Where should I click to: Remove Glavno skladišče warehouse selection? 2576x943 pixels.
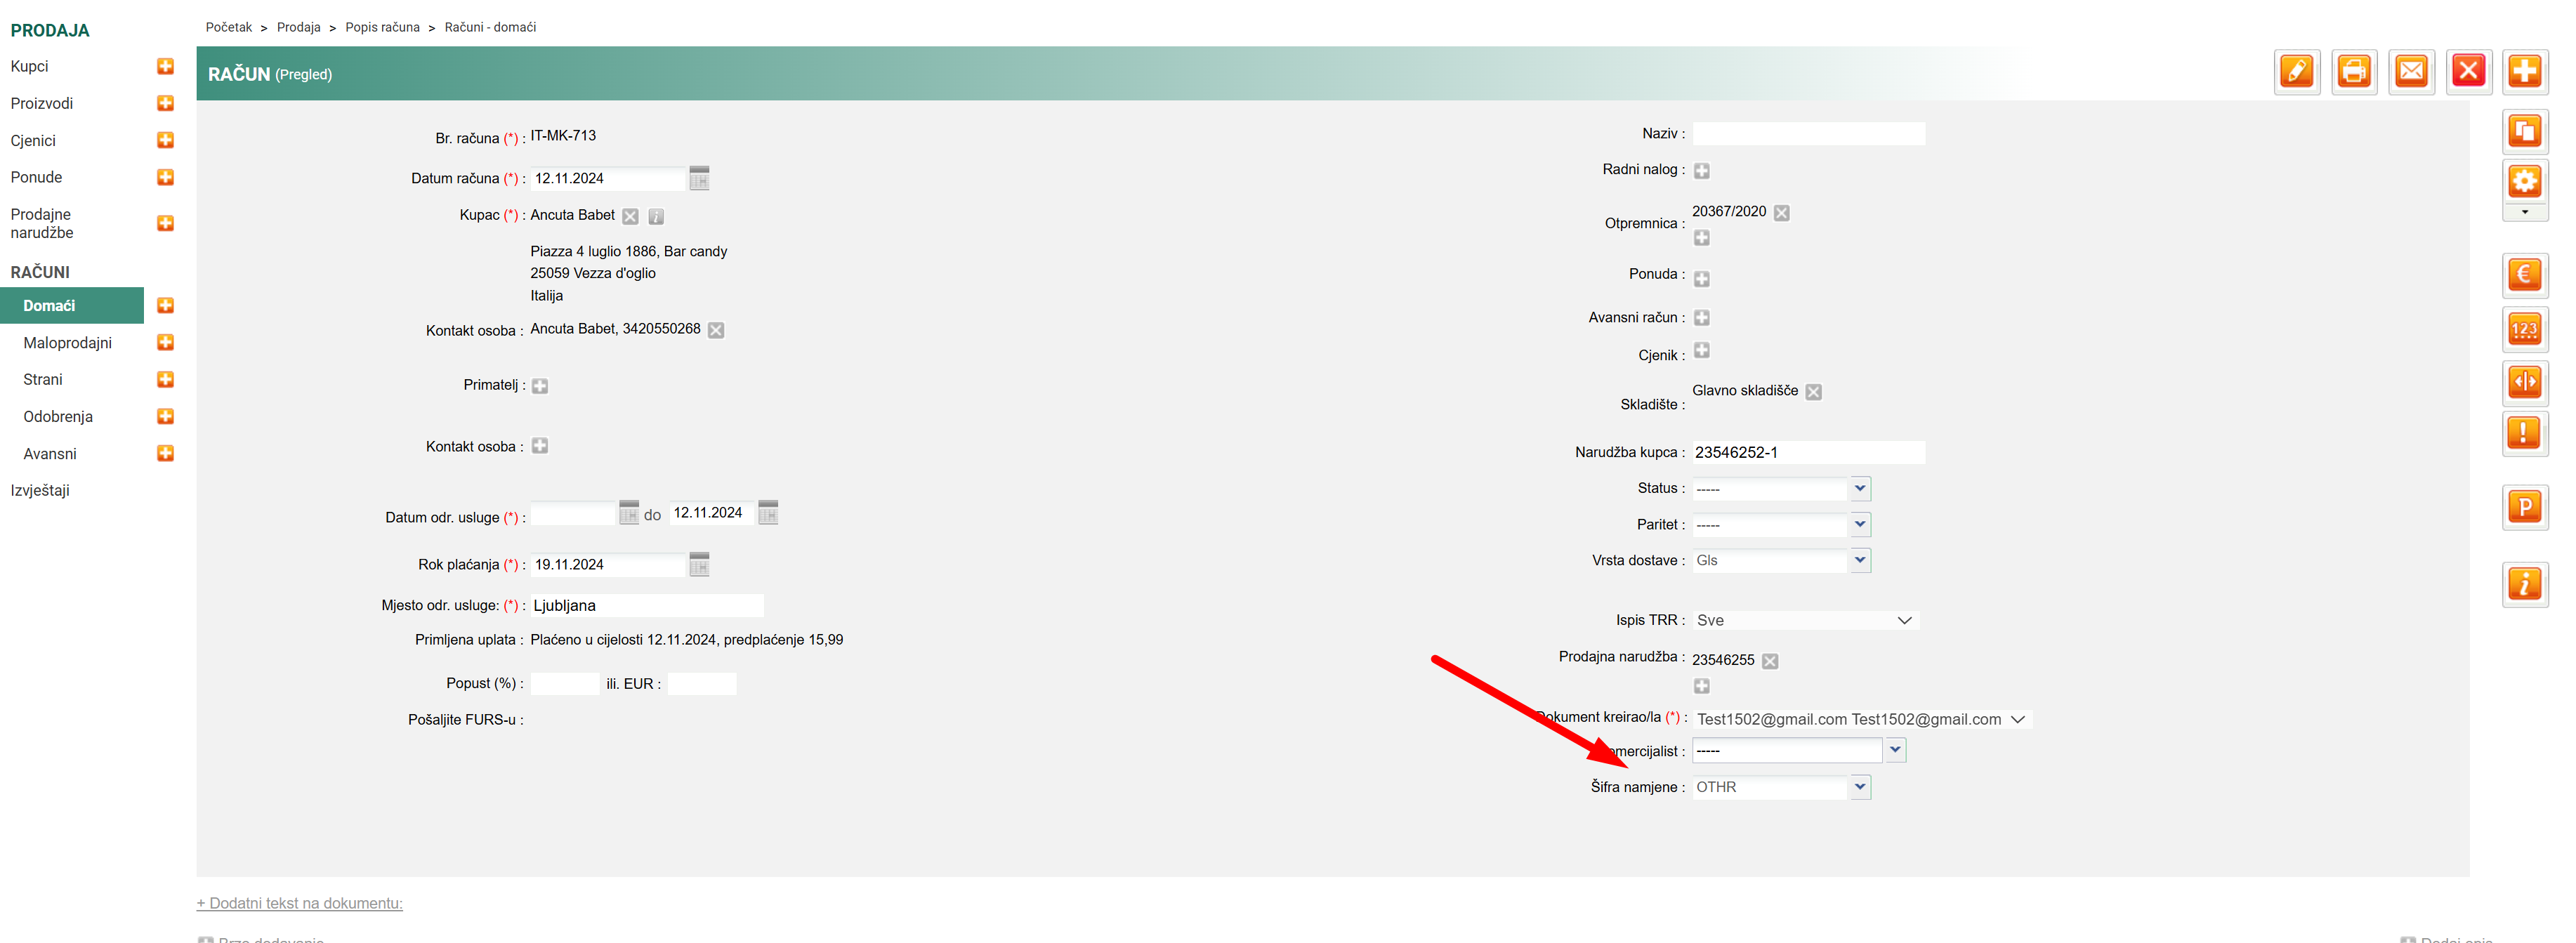[1813, 392]
